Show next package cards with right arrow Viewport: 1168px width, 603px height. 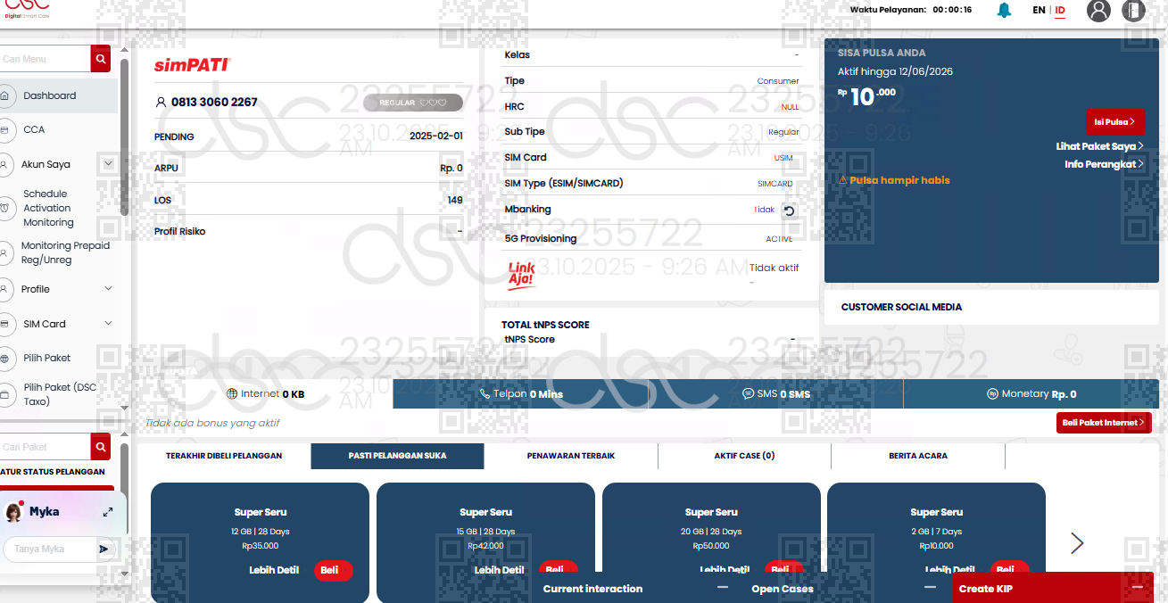pyautogui.click(x=1077, y=543)
